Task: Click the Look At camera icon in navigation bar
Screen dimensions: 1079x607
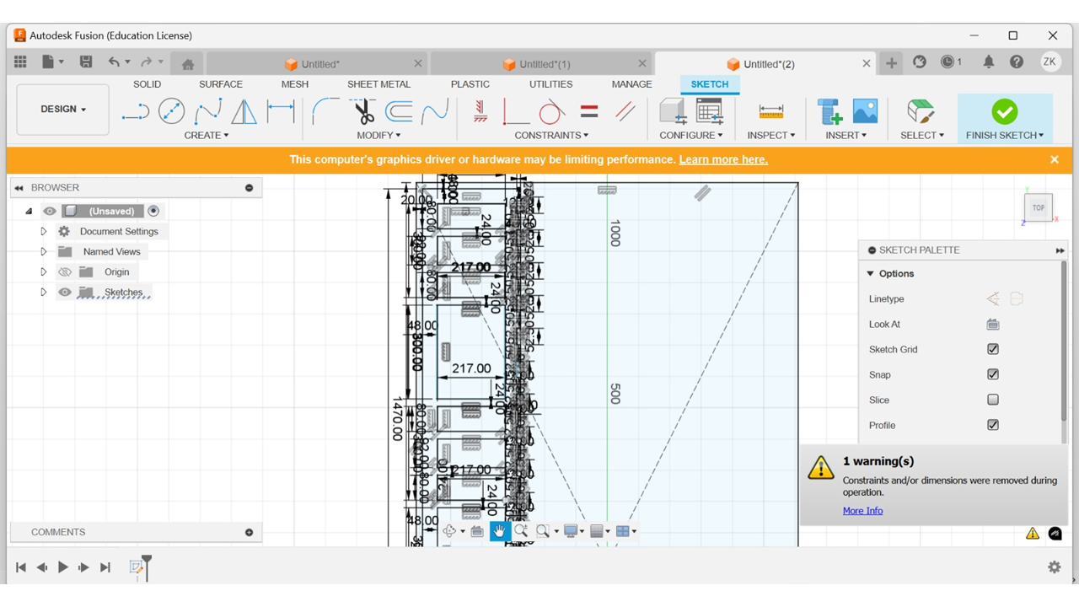Action: pos(477,531)
